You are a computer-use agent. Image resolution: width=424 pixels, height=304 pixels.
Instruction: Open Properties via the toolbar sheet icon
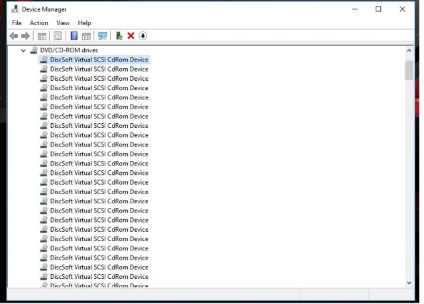coord(58,36)
